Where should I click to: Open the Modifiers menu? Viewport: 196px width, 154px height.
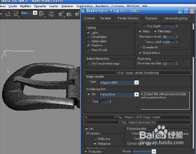click(x=25, y=6)
